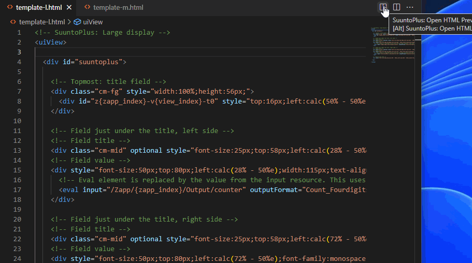Click the HTML file icon on template-m.html tab

[87, 7]
